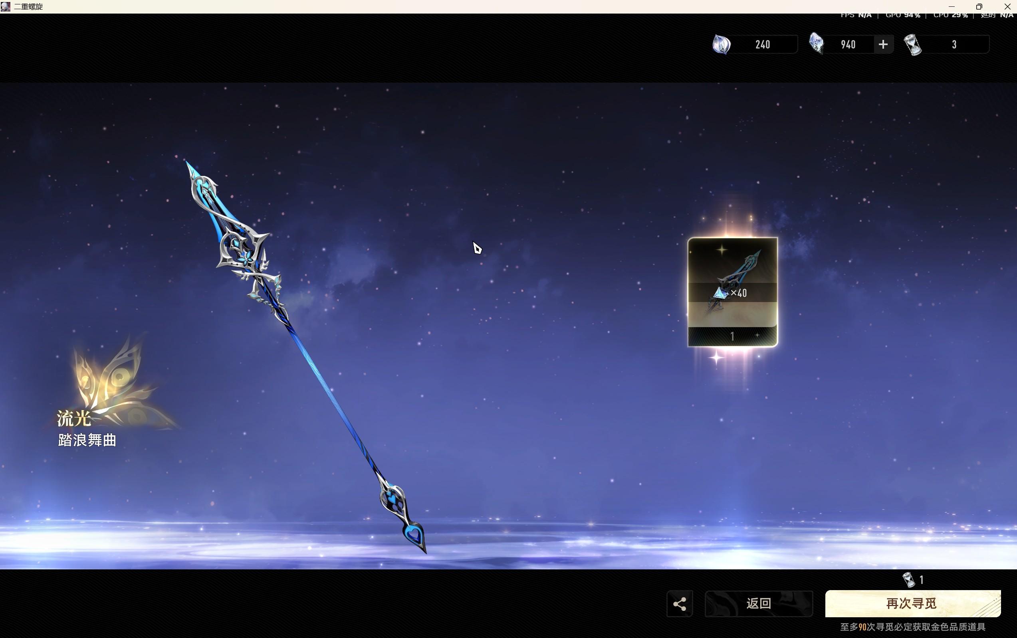Click the hourglass count showing 3

point(954,45)
